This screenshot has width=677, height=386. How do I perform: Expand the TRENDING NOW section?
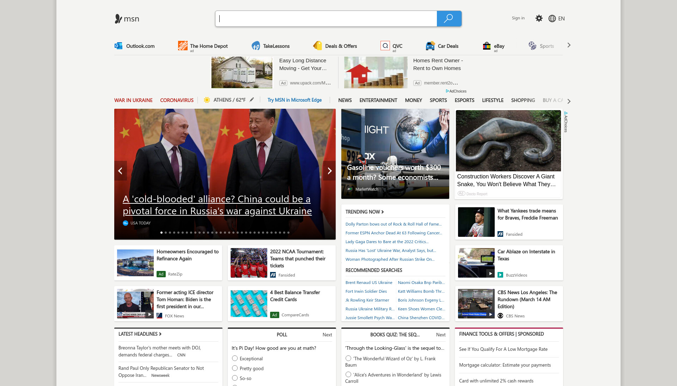pyautogui.click(x=365, y=212)
